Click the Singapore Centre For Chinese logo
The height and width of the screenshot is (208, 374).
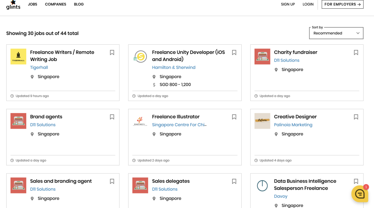pyautogui.click(x=140, y=121)
